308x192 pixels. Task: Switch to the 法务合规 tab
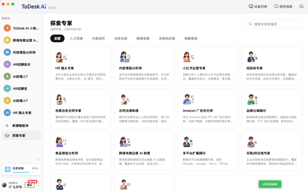click(x=121, y=38)
